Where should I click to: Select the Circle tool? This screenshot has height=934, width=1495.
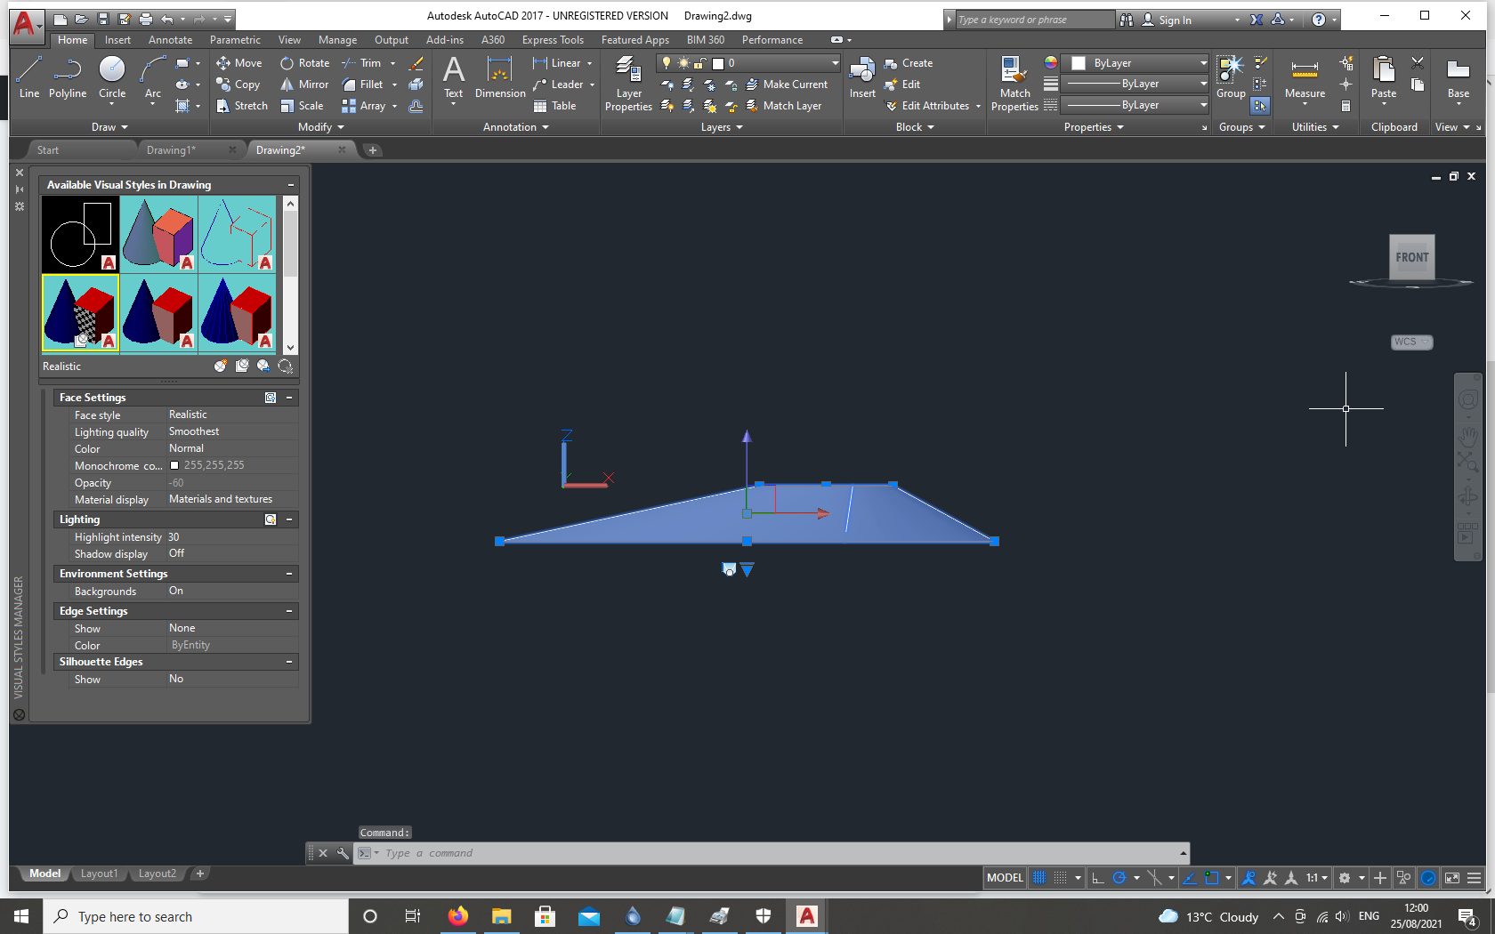tap(111, 80)
